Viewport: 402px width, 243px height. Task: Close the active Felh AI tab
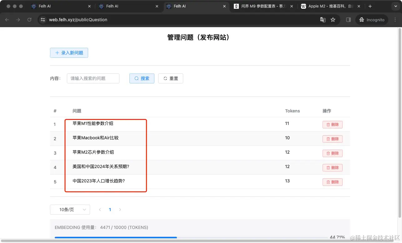[x=224, y=6]
